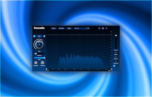Image resolution: width=152 pixels, height=97 pixels.
Task: Select the previous preset arrow
Action: pyautogui.click(x=87, y=28)
